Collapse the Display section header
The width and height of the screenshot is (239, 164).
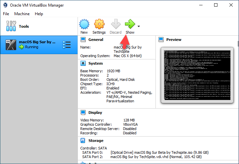pos(95,113)
